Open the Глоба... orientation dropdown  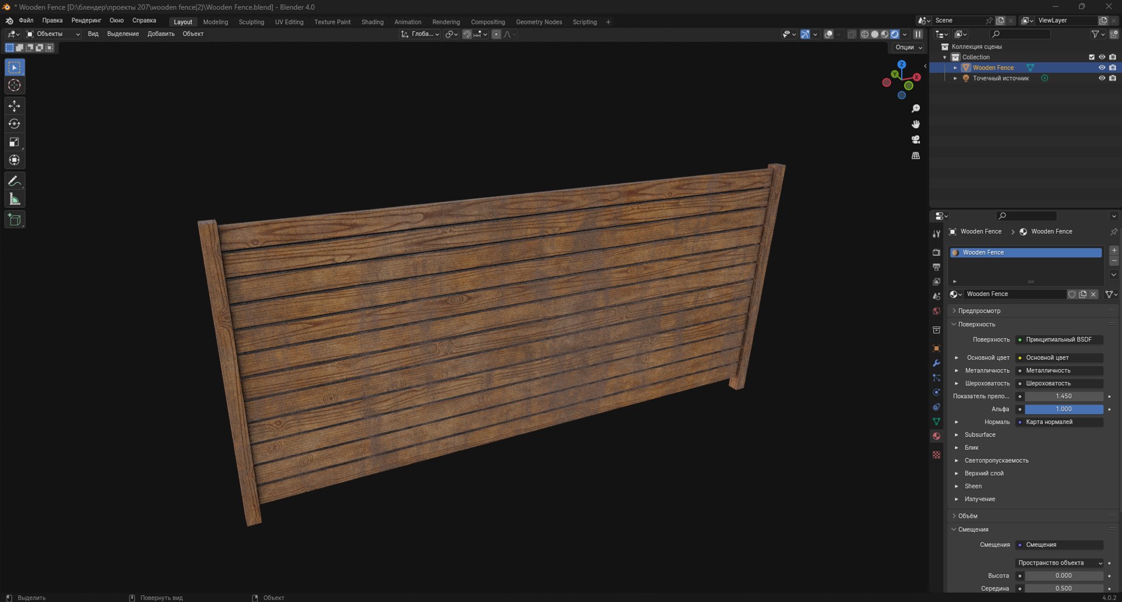pos(420,34)
